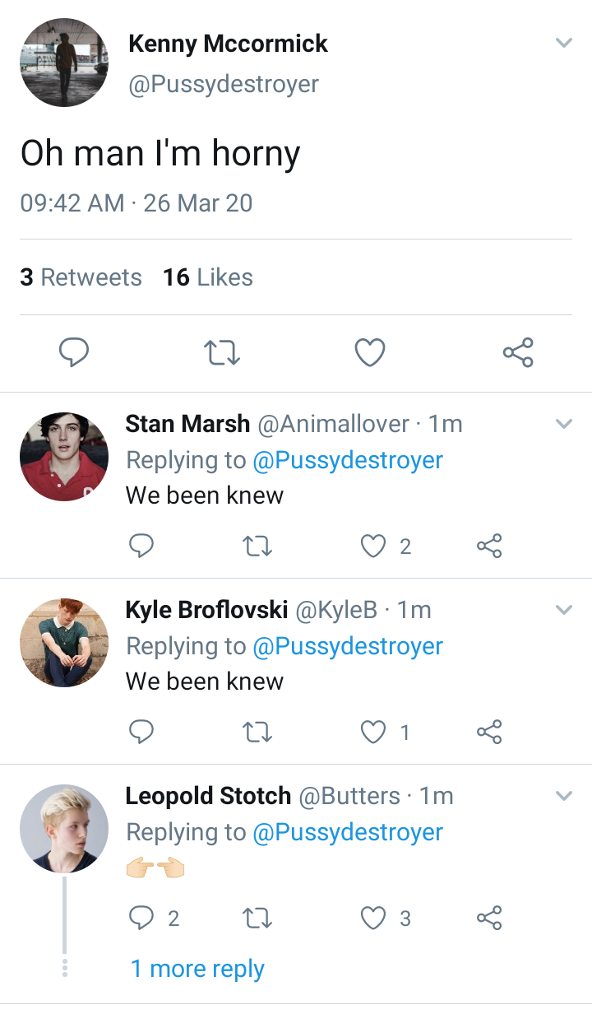Show 1 more reply link
Image resolution: width=592 pixels, height=1014 pixels.
pos(197,969)
